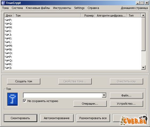Open Домашняя страница link in menu bar
The width and height of the screenshot is (150, 127).
[x=134, y=8]
